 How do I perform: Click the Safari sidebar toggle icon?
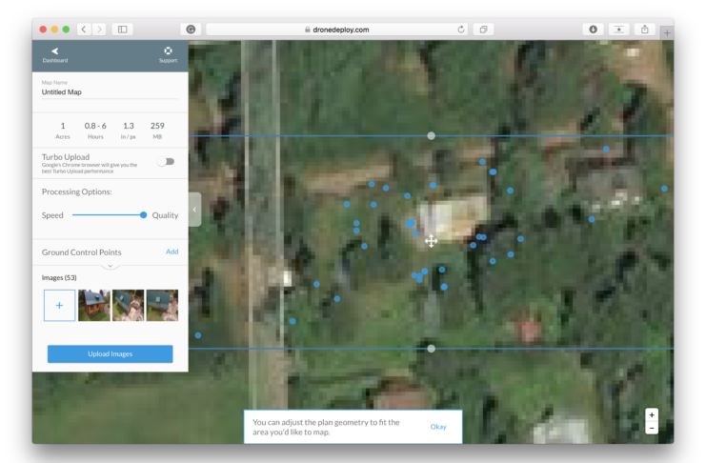[x=123, y=30]
